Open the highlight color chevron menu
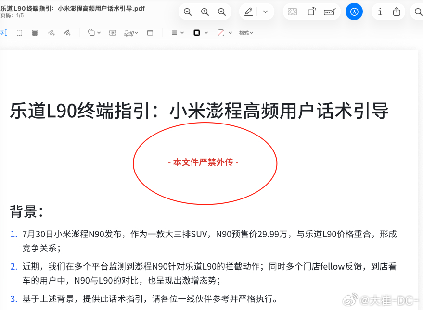The image size is (423, 310). click(266, 12)
